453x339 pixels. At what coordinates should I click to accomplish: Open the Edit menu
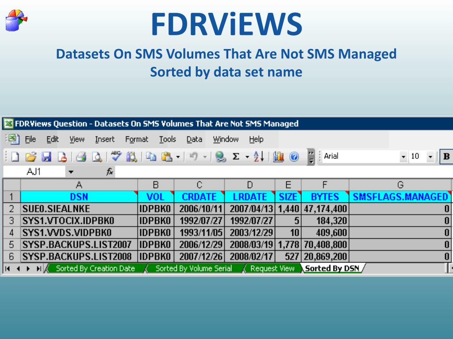point(53,139)
